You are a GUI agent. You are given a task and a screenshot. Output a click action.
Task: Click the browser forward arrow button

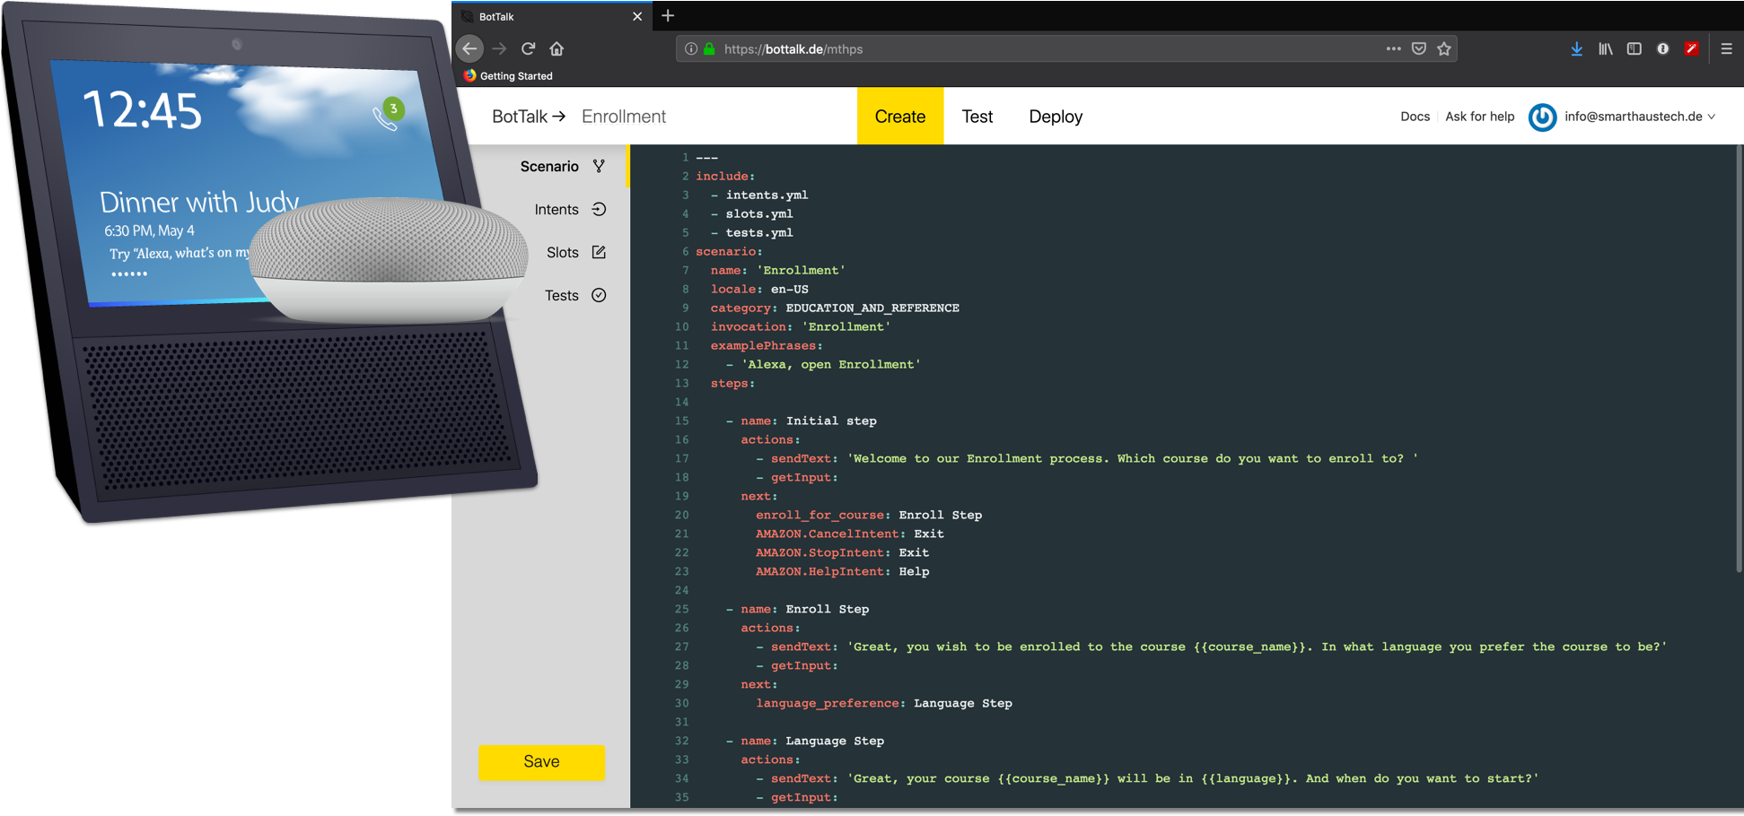click(500, 48)
